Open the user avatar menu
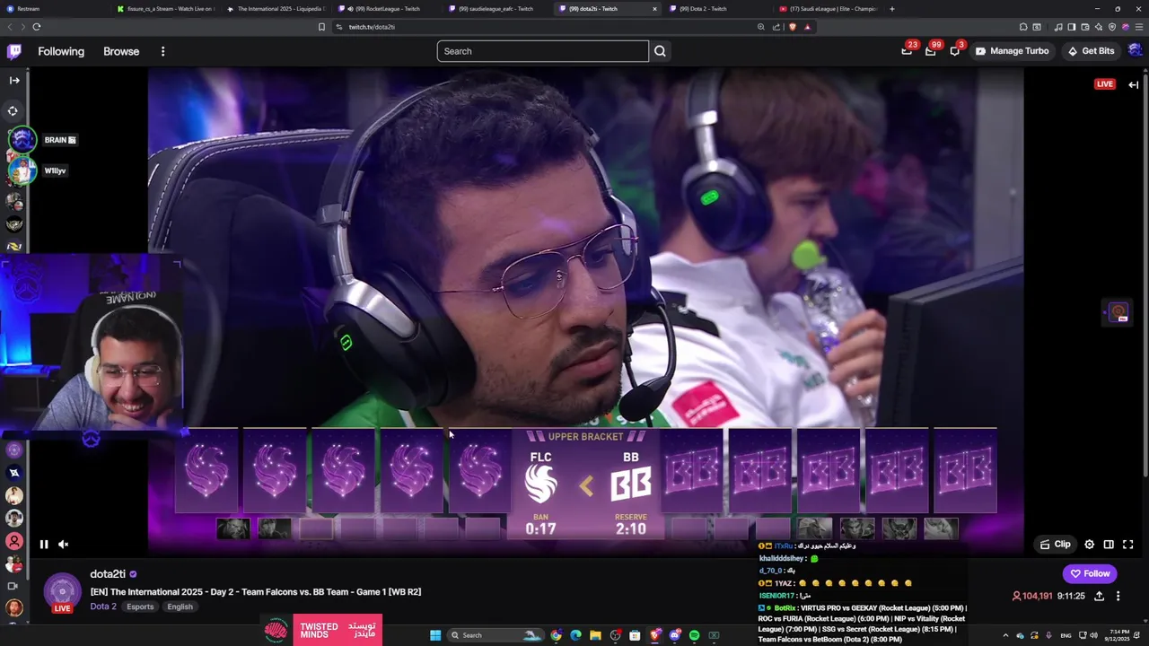This screenshot has width=1149, height=646. click(1136, 51)
